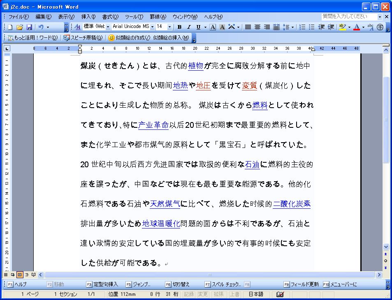Switch to Normal view
Screen dimensions: 392x300
(5, 275)
